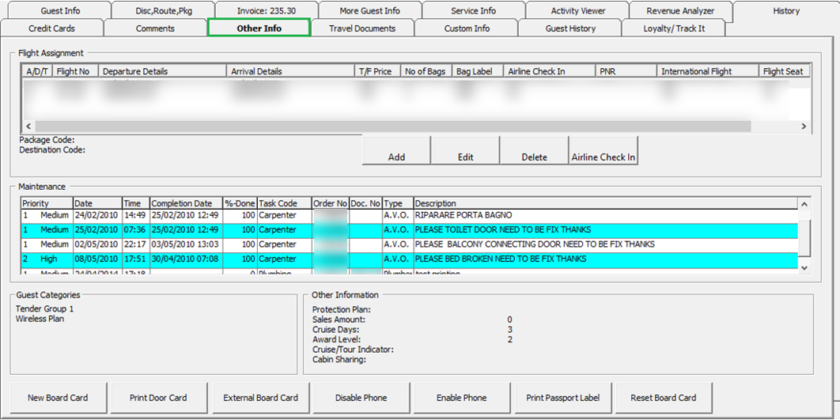This screenshot has height=420, width=840.
Task: Click the Arrival Details column header
Action: 291,71
